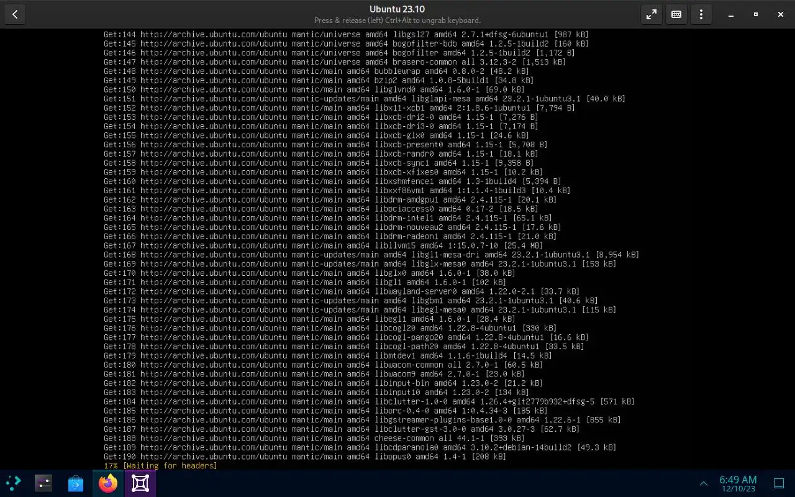795x497 pixels.
Task: Open the terminal app from taskbar
Action: [x=43, y=483]
